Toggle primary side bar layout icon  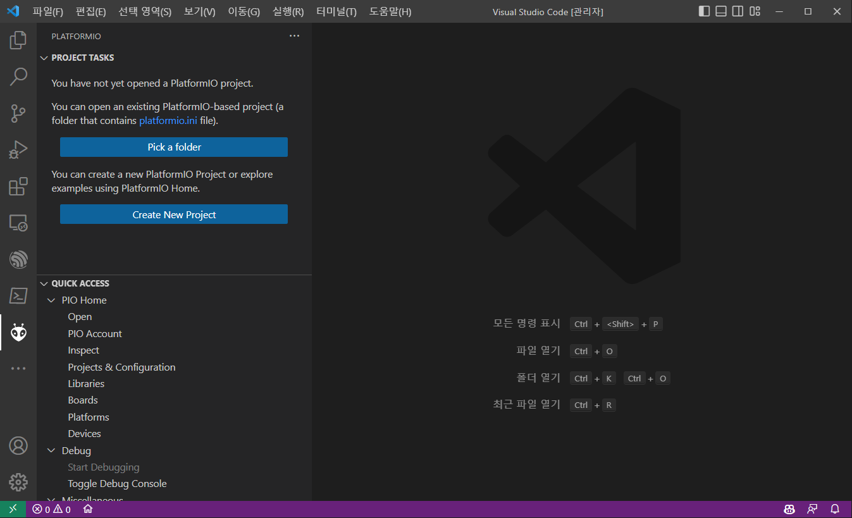704,11
